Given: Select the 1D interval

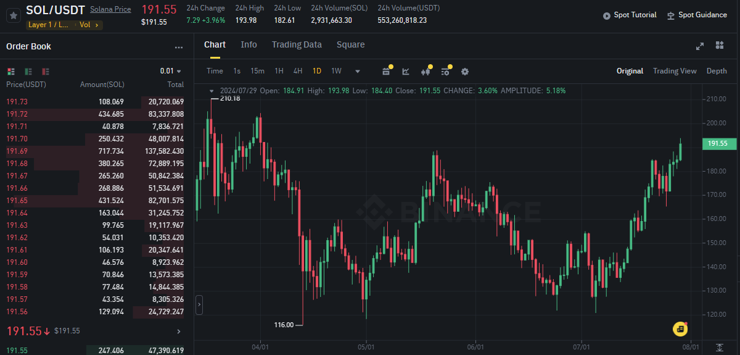Looking at the screenshot, I should [x=317, y=71].
